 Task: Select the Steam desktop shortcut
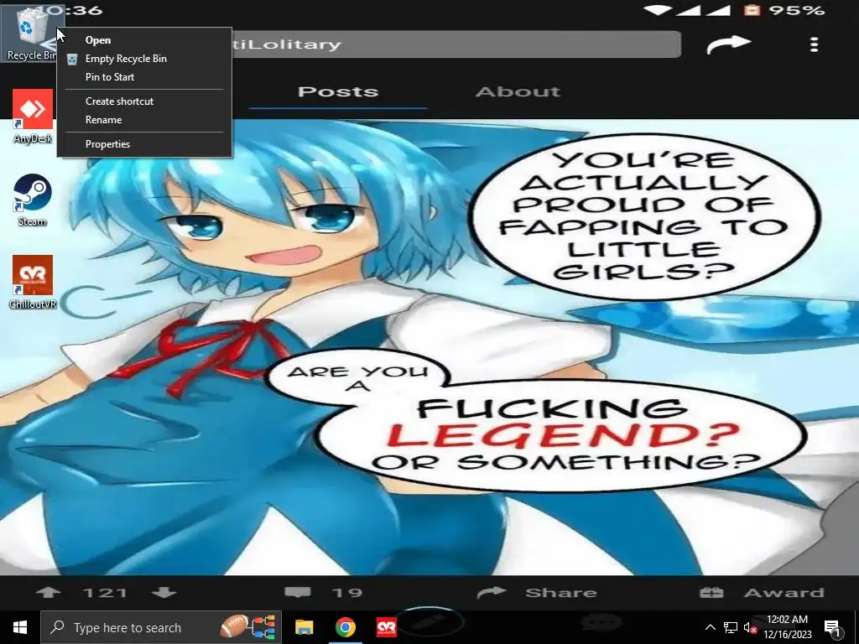(33, 200)
